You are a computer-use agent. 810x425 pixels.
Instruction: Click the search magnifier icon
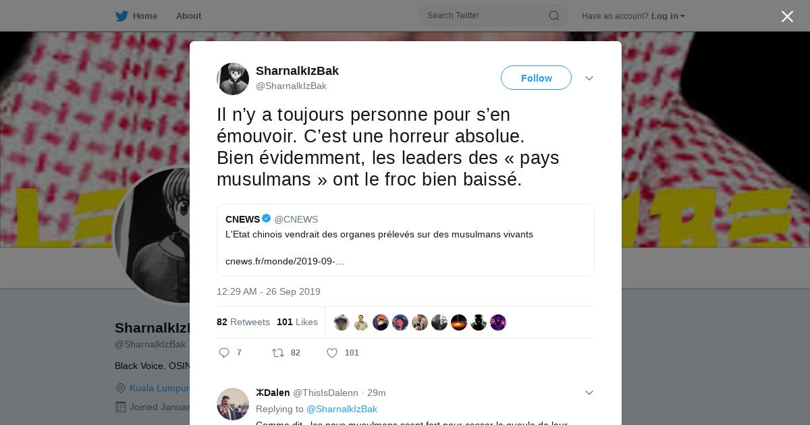tap(553, 16)
